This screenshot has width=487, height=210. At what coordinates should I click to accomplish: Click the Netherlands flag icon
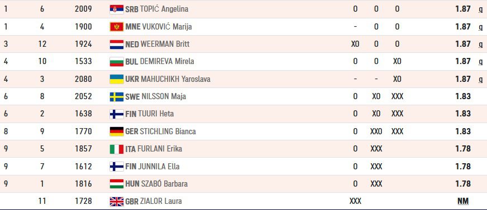point(117,45)
